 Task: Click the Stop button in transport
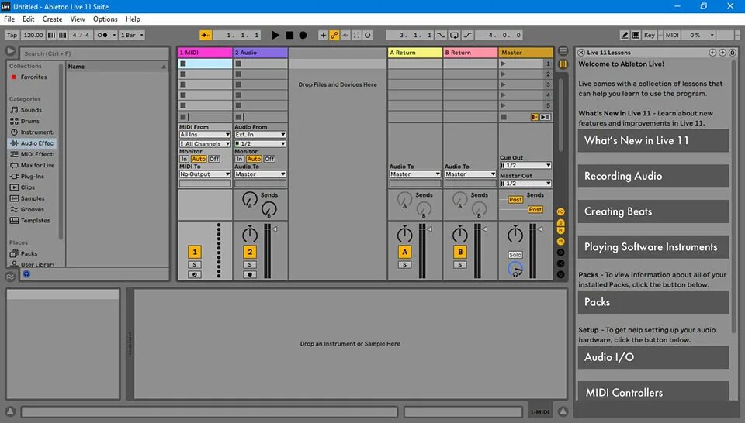tap(289, 35)
